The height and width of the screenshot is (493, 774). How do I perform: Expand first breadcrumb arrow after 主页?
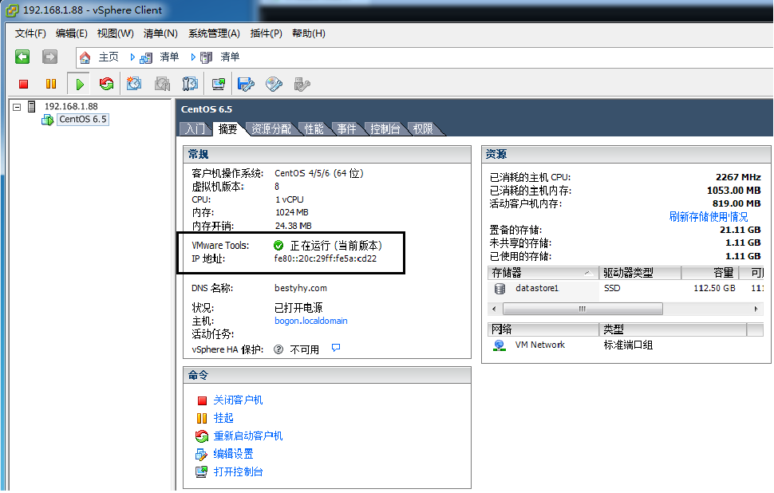coord(132,57)
